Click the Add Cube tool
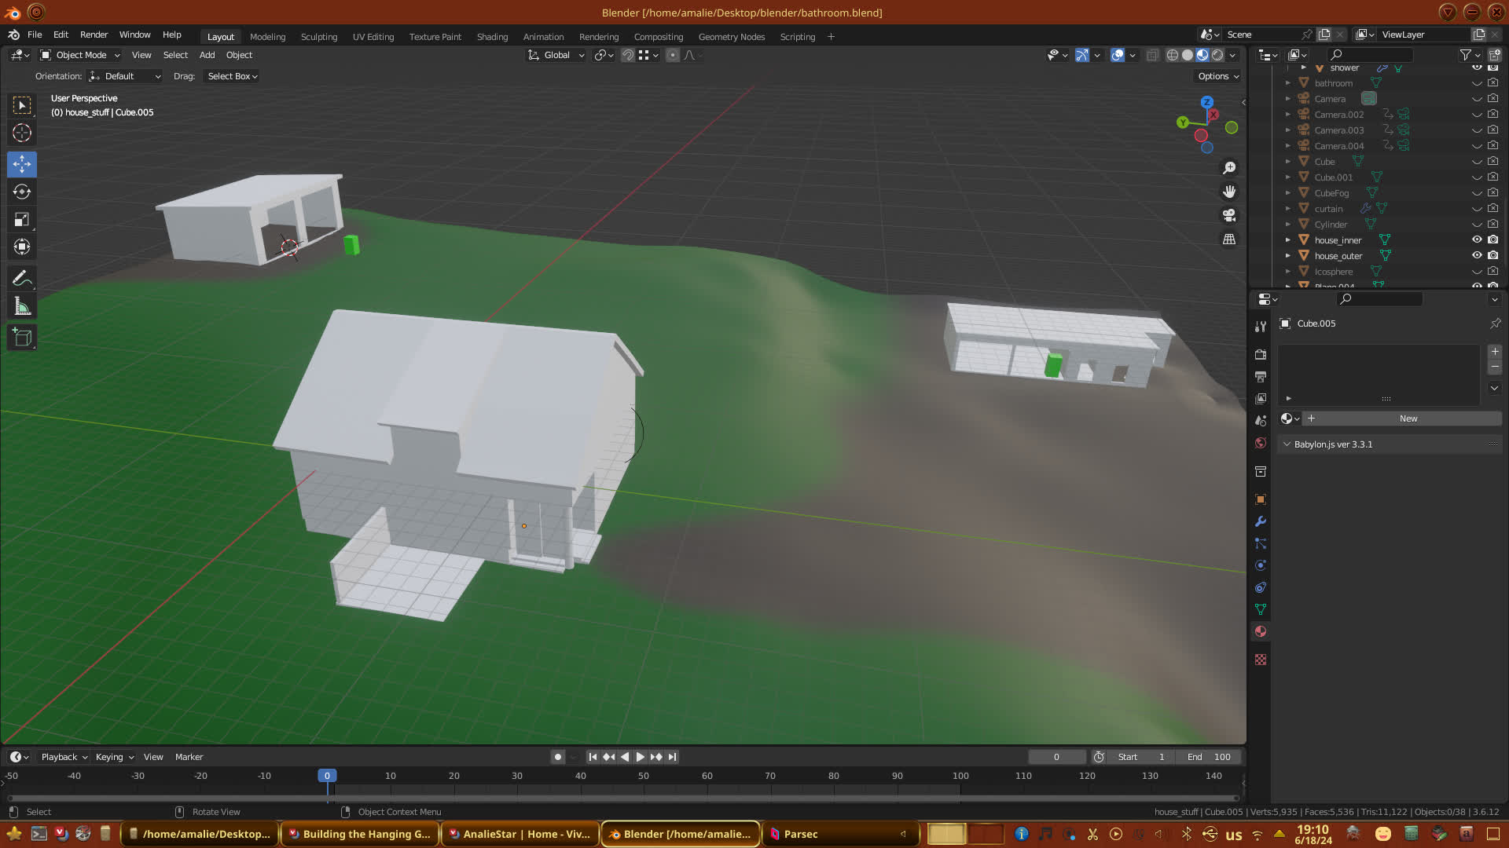This screenshot has width=1509, height=848. coord(22,338)
